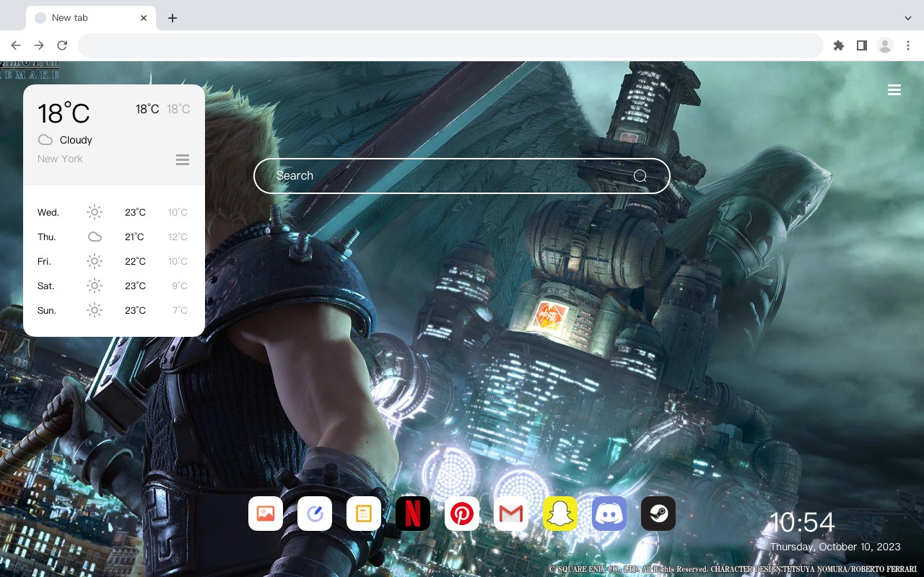Image resolution: width=924 pixels, height=577 pixels.
Task: Open the Chrome extensions puzzle icon
Action: point(838,45)
